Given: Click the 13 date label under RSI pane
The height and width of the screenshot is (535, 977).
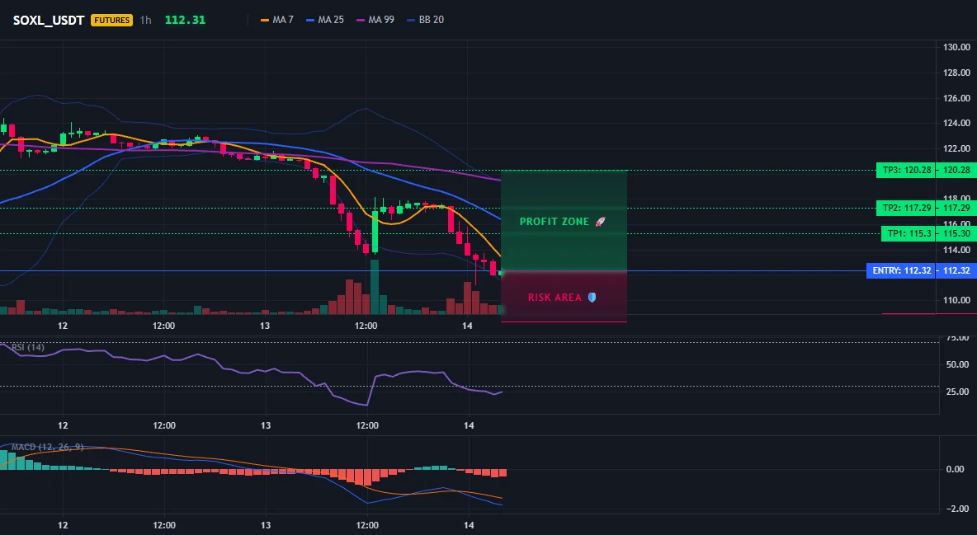Looking at the screenshot, I should pos(266,425).
